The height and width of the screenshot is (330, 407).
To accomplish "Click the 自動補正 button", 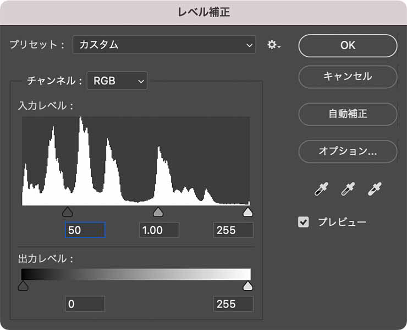I will click(x=348, y=114).
